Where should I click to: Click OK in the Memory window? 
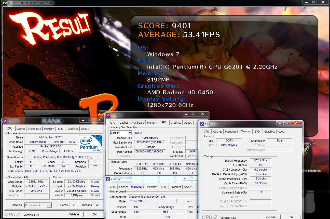[x=291, y=217]
